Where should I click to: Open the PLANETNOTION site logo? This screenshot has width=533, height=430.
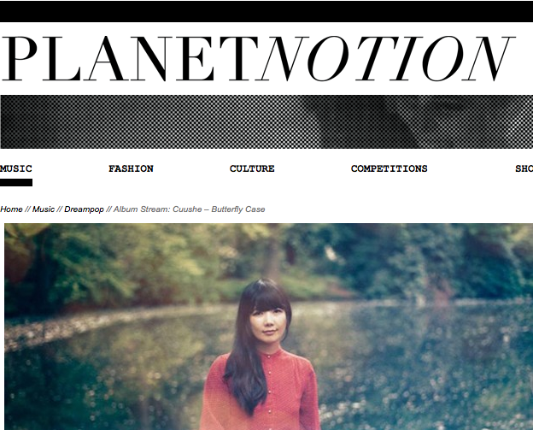click(x=257, y=58)
